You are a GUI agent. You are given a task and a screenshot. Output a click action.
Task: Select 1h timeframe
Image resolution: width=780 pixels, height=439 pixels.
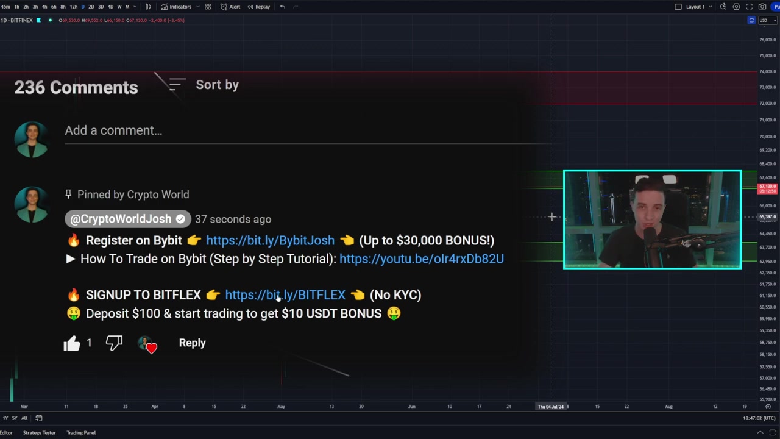[x=16, y=7]
